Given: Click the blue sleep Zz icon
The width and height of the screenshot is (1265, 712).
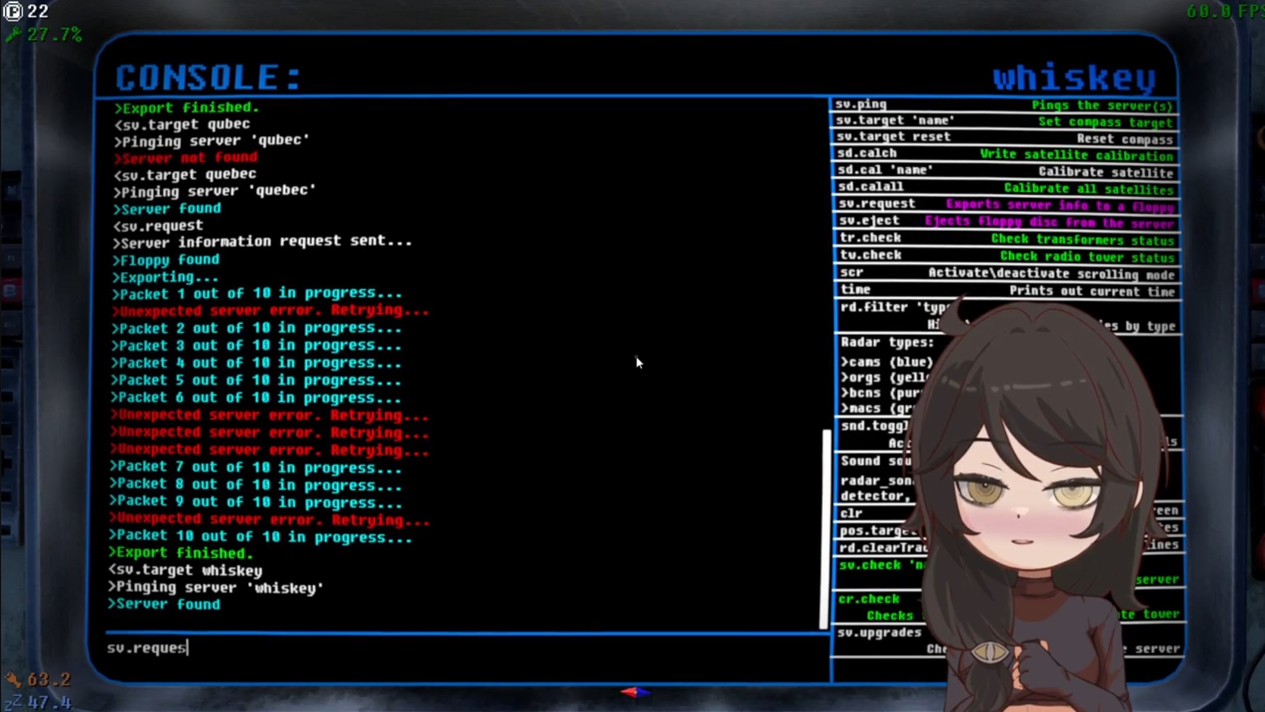Looking at the screenshot, I should [13, 702].
